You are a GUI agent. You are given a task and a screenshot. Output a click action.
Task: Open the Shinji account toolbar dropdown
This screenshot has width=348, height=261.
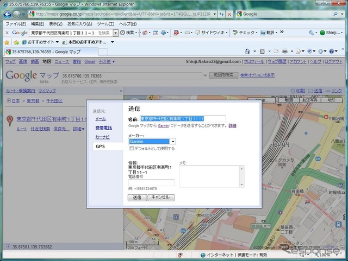[x=332, y=33]
